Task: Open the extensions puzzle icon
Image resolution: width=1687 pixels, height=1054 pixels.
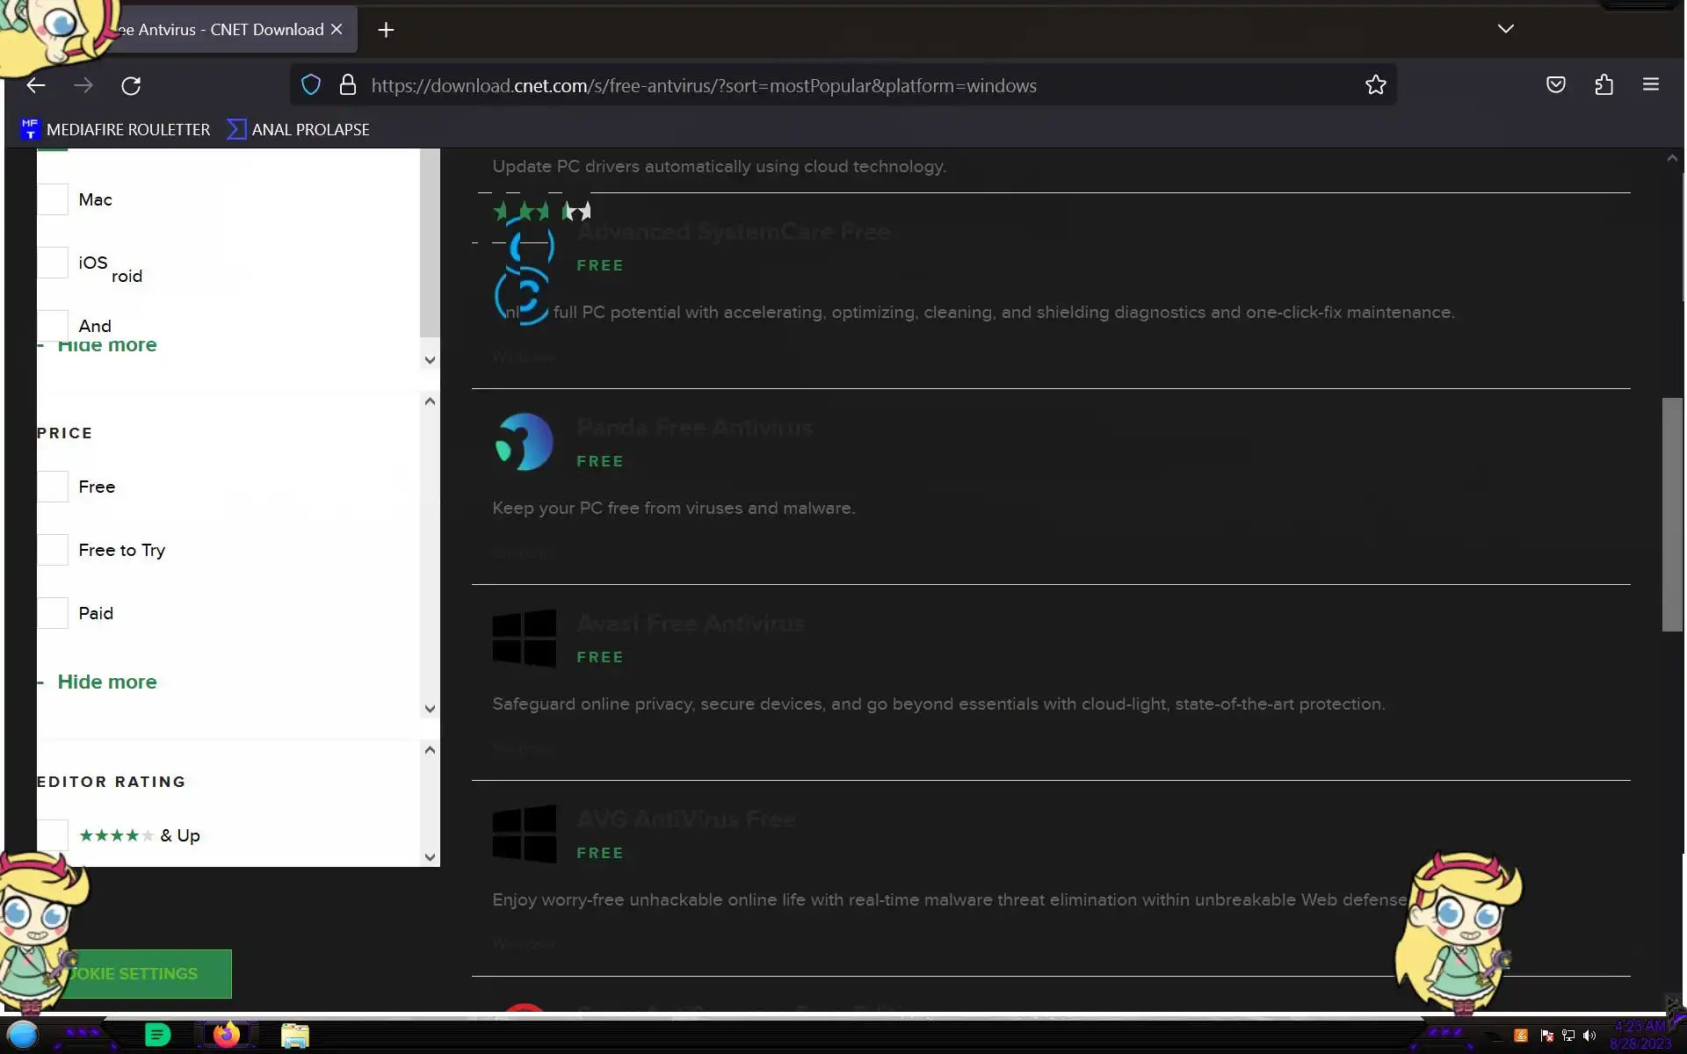Action: [1604, 85]
